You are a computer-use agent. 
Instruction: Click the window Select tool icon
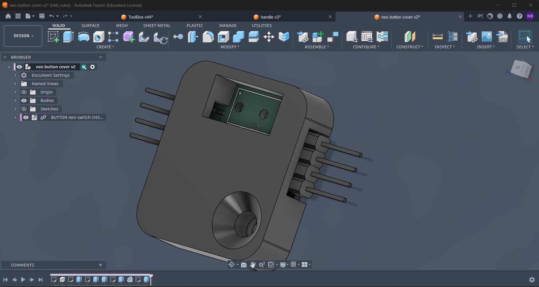[x=525, y=37]
